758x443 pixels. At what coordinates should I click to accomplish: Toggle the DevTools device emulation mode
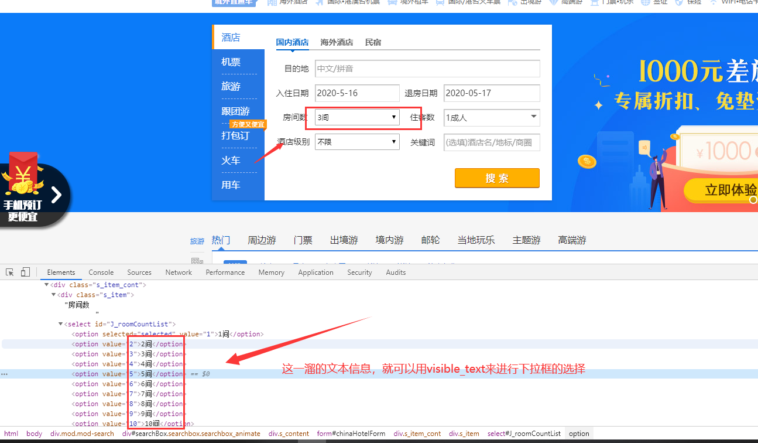[25, 272]
